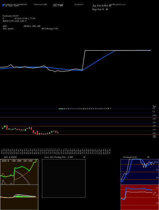The width and height of the screenshot is (159, 210).
Task: Select the '12 Day = 6.98' legend text
Action: 11,6
